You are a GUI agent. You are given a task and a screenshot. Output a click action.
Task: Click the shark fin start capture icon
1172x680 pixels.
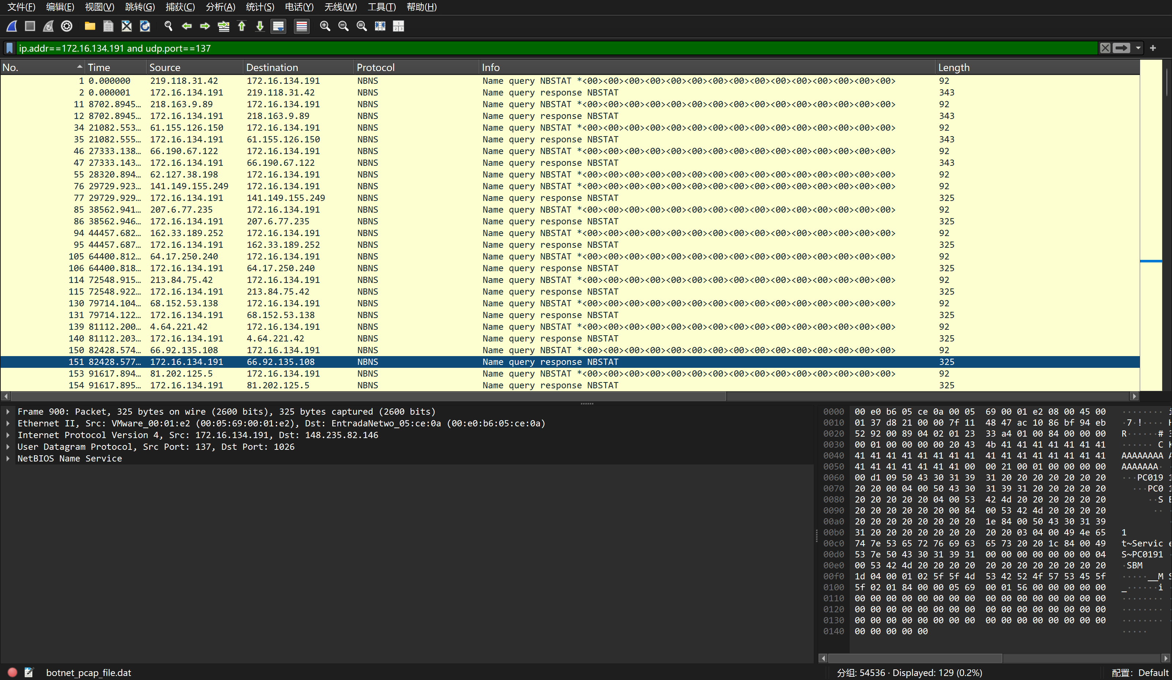click(x=12, y=26)
